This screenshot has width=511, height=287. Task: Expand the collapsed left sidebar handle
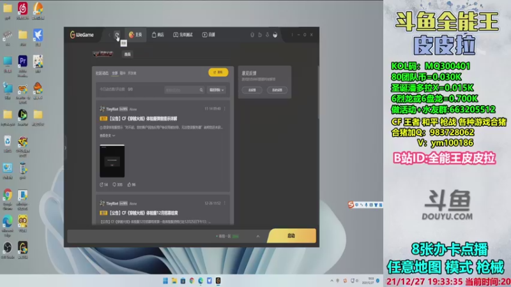(x=65, y=148)
